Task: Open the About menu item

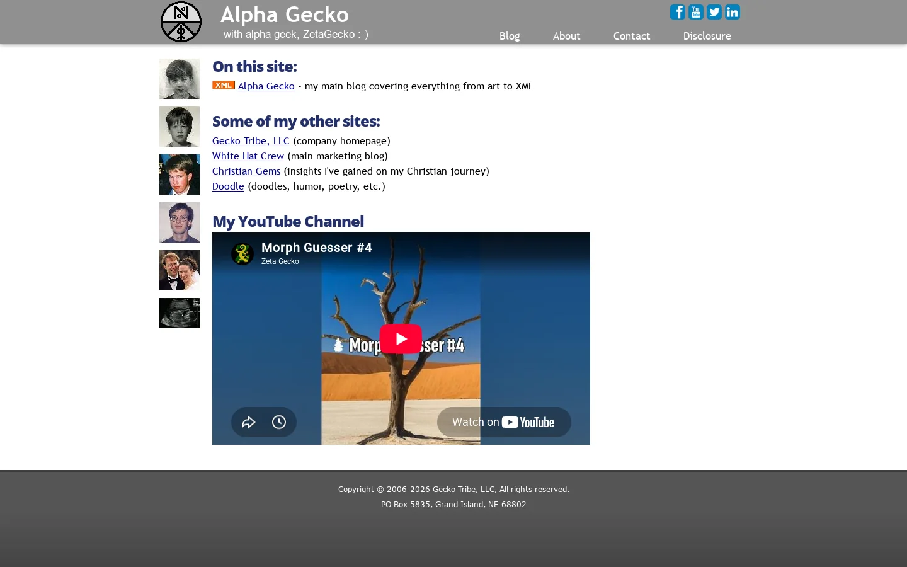Action: (566, 36)
